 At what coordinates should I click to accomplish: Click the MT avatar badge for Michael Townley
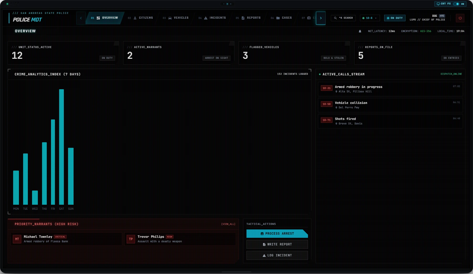click(17, 239)
